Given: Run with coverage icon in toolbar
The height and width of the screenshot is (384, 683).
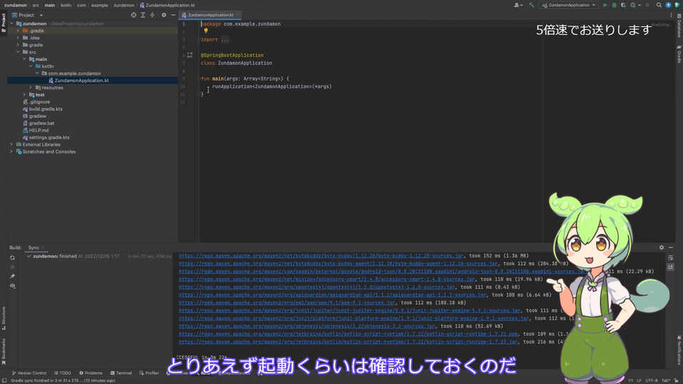Looking at the screenshot, I should pyautogui.click(x=623, y=5).
